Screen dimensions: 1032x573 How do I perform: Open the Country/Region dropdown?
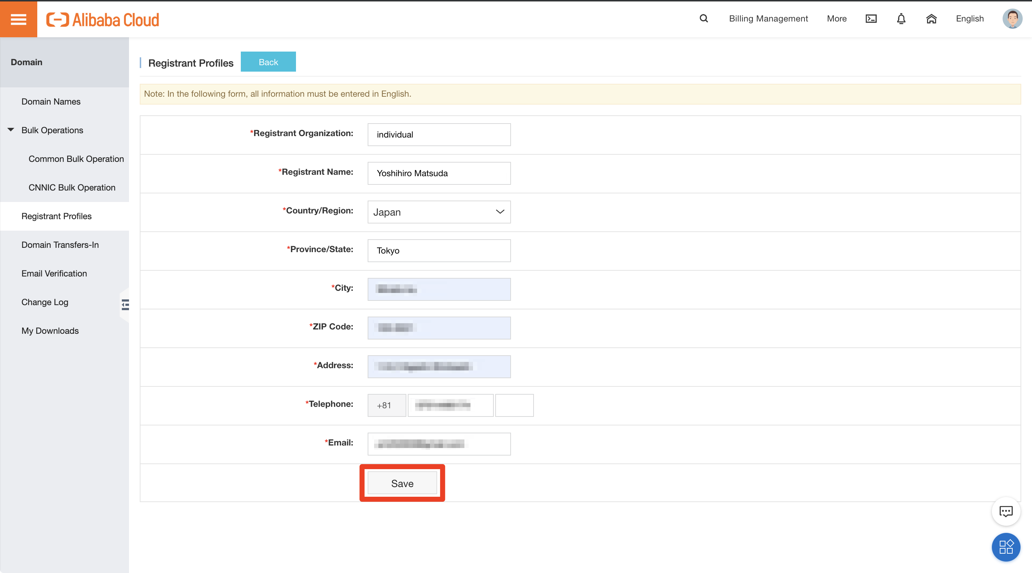(x=439, y=212)
